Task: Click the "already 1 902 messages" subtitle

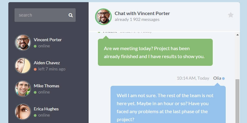Action: tap(137, 20)
